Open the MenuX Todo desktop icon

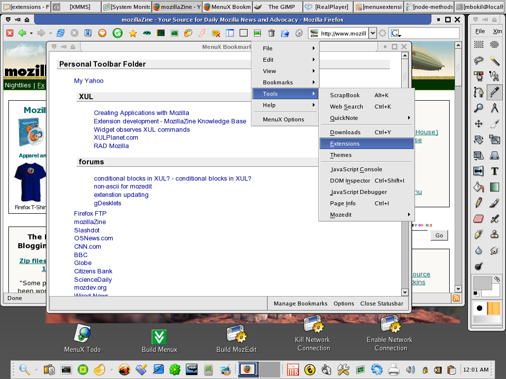(x=83, y=339)
